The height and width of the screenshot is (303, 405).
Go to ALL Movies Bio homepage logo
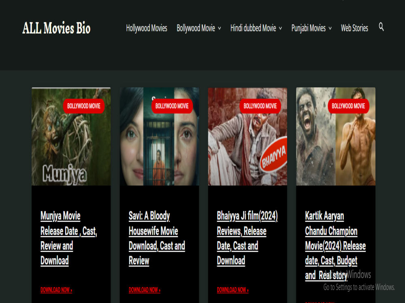57,28
